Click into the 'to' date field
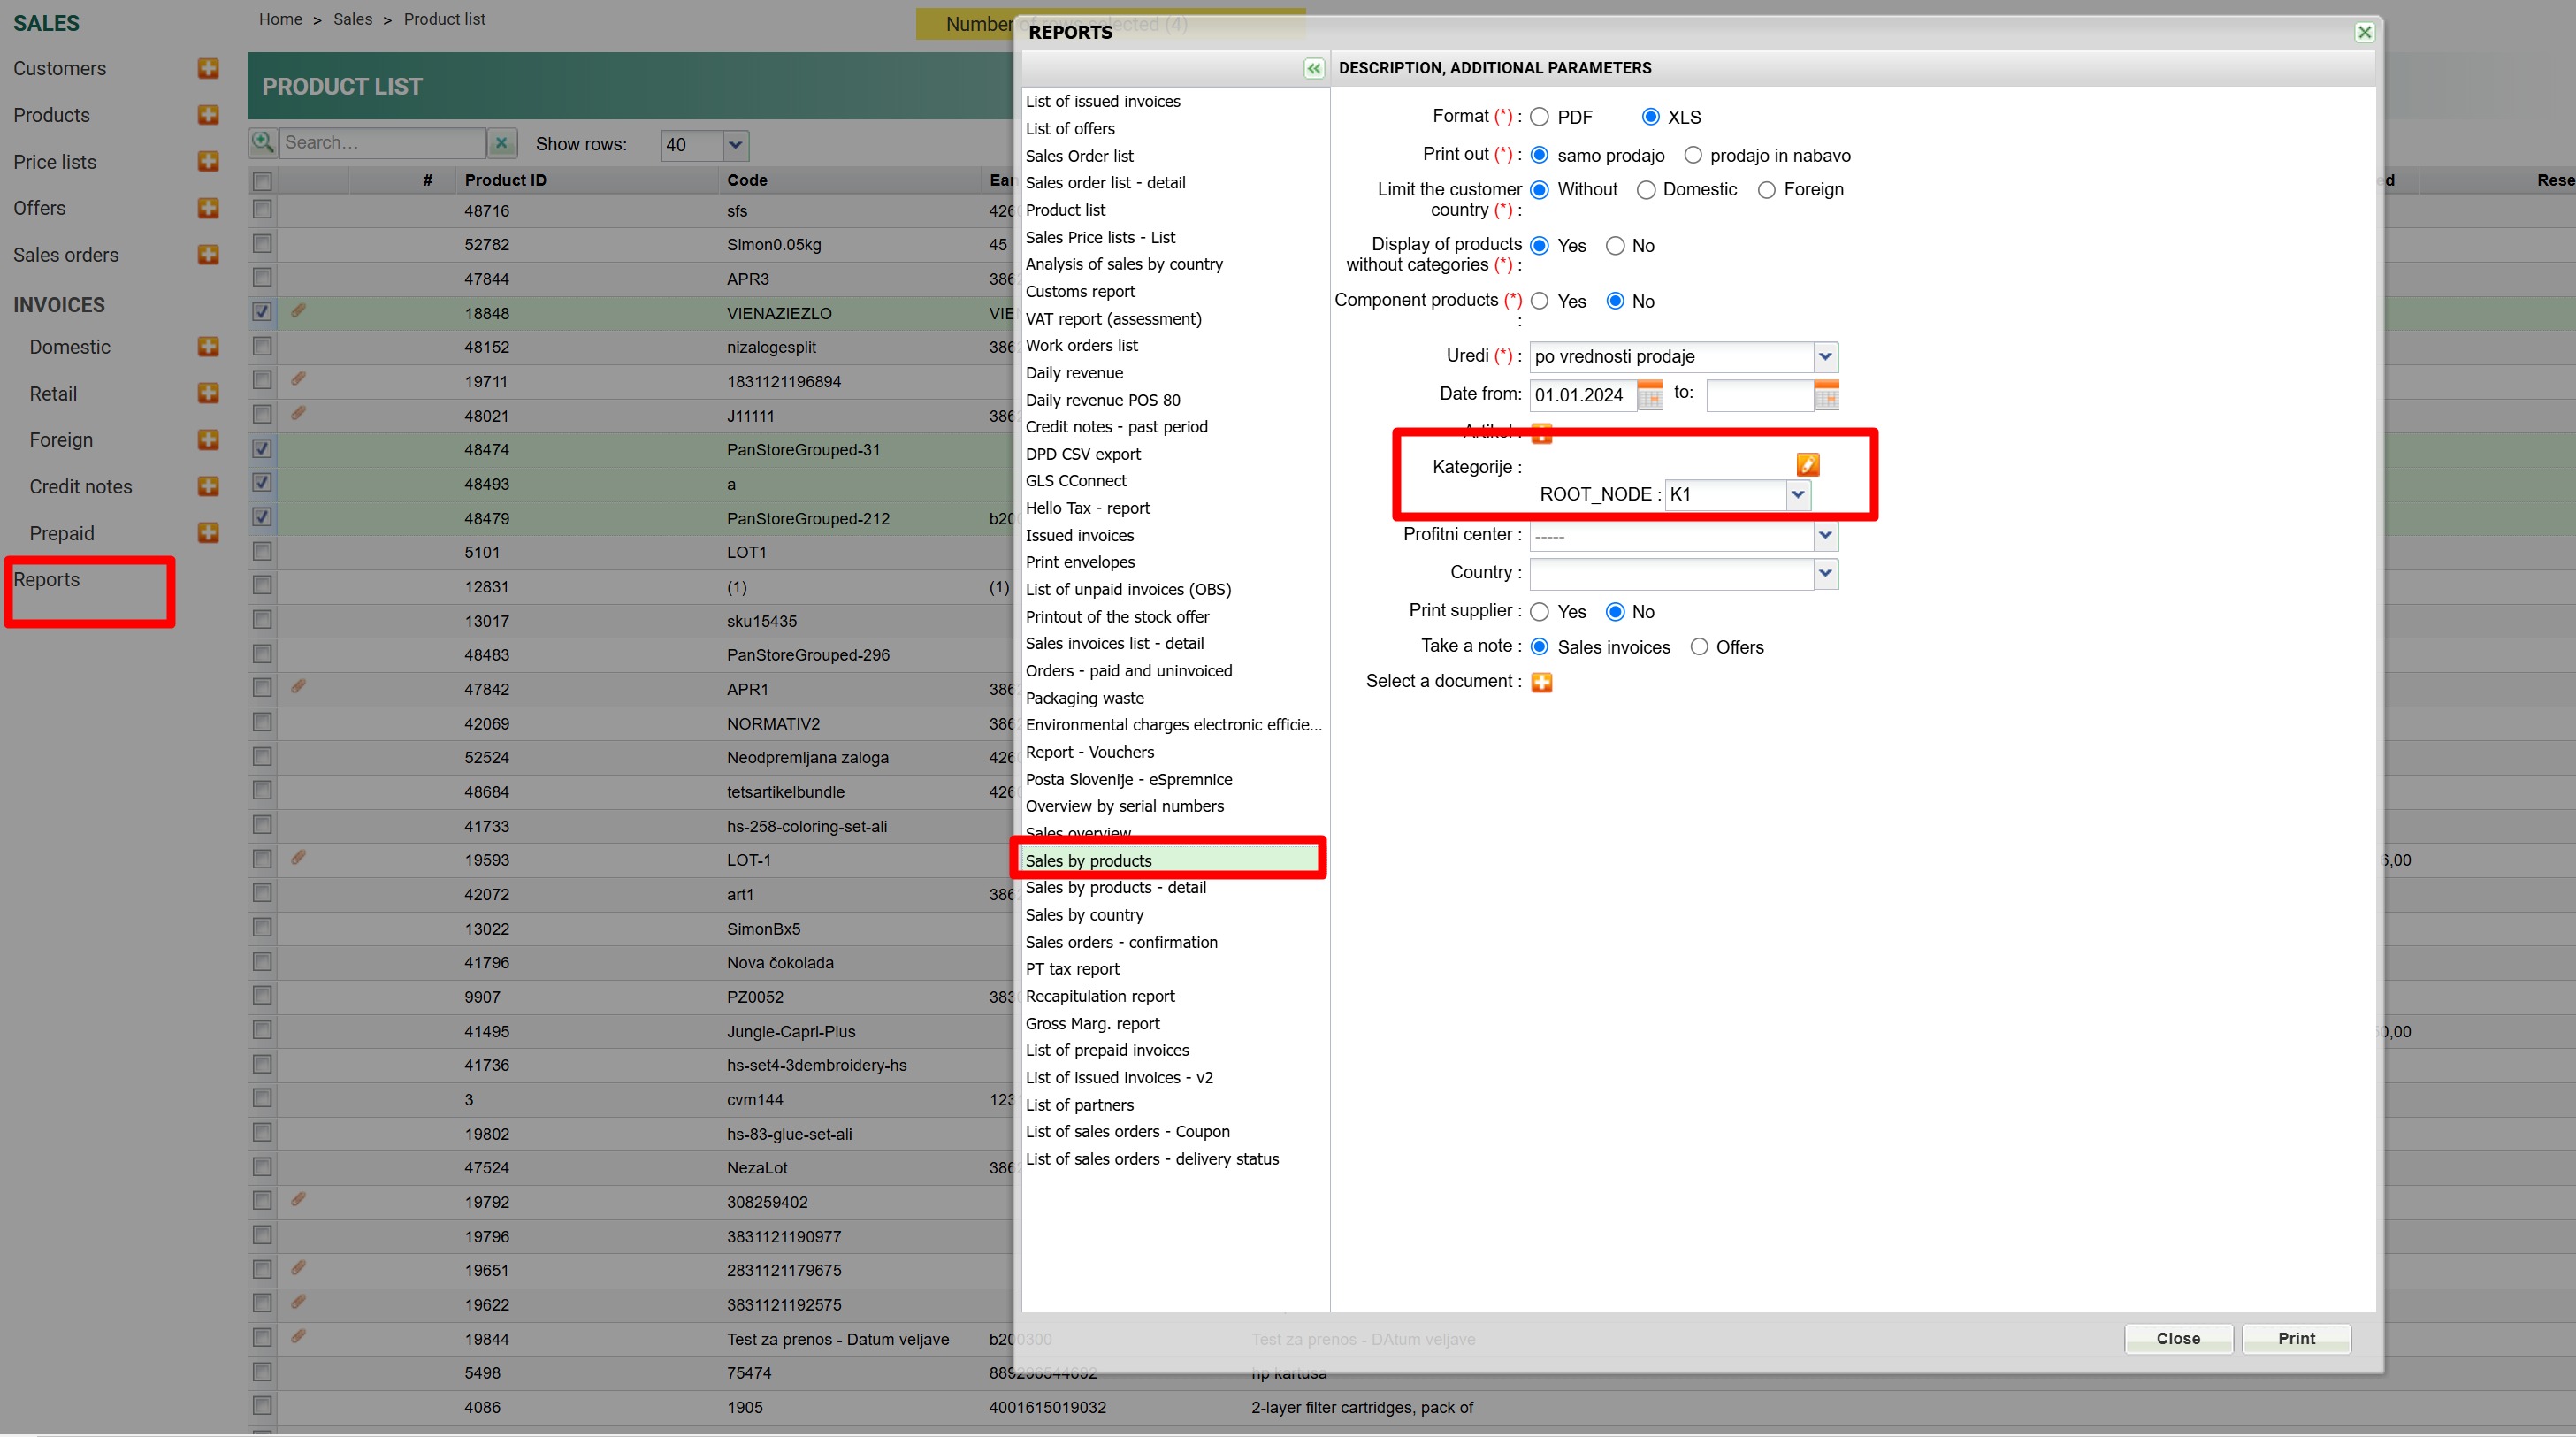The height and width of the screenshot is (1437, 2576). (x=1759, y=395)
